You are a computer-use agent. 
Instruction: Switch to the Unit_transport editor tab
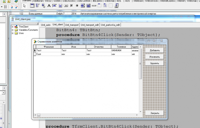click(72, 25)
